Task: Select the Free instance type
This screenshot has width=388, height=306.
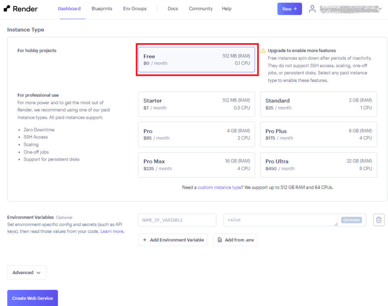Action: point(196,60)
